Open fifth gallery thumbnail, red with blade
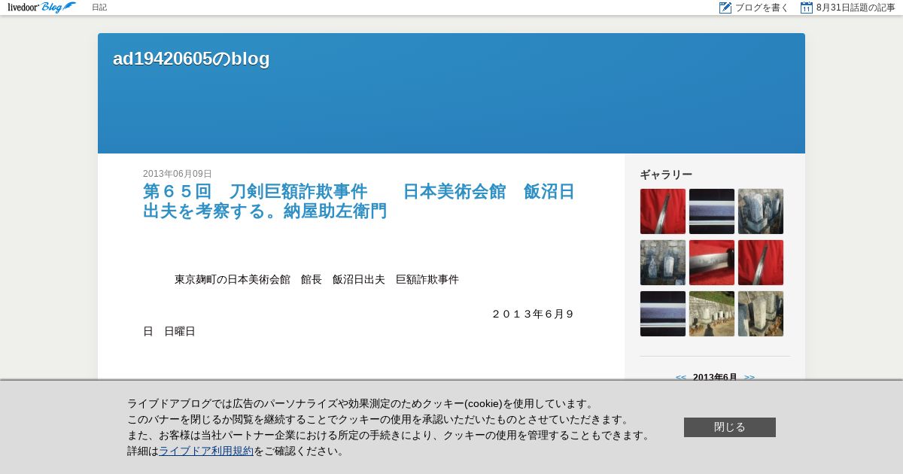The height and width of the screenshot is (474, 903). coord(712,263)
